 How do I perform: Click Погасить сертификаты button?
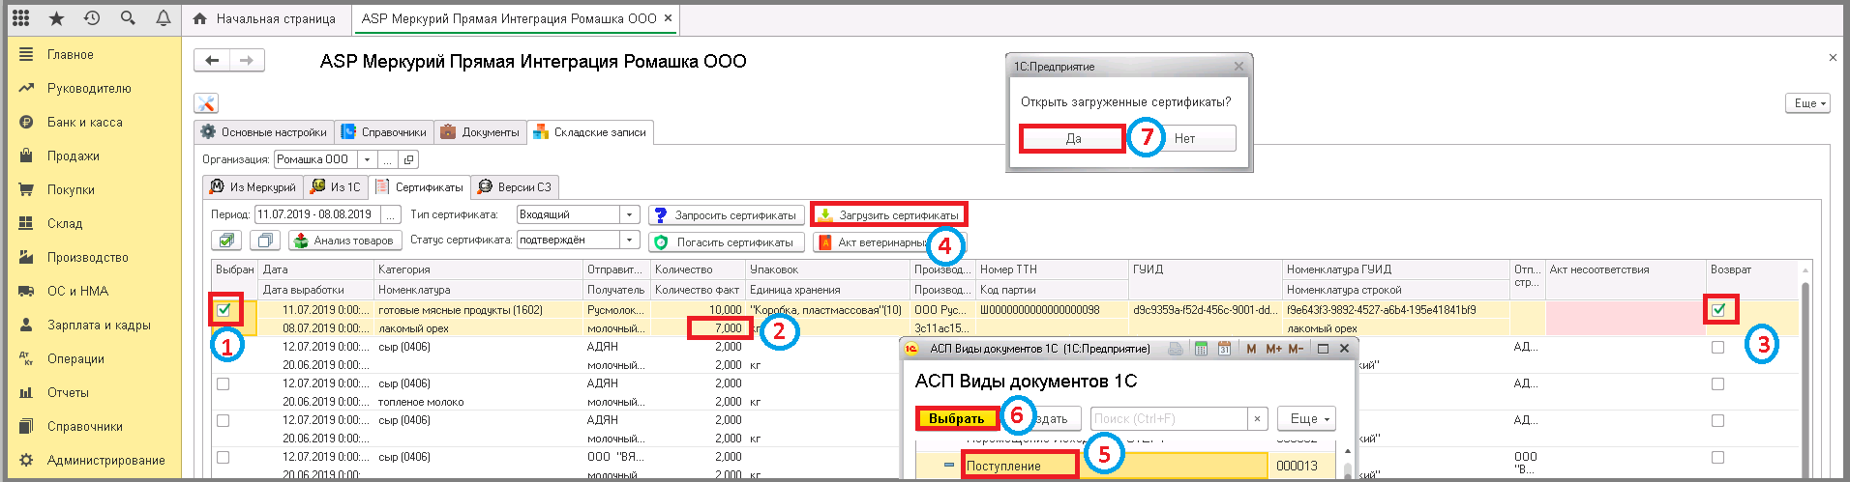[x=726, y=242]
